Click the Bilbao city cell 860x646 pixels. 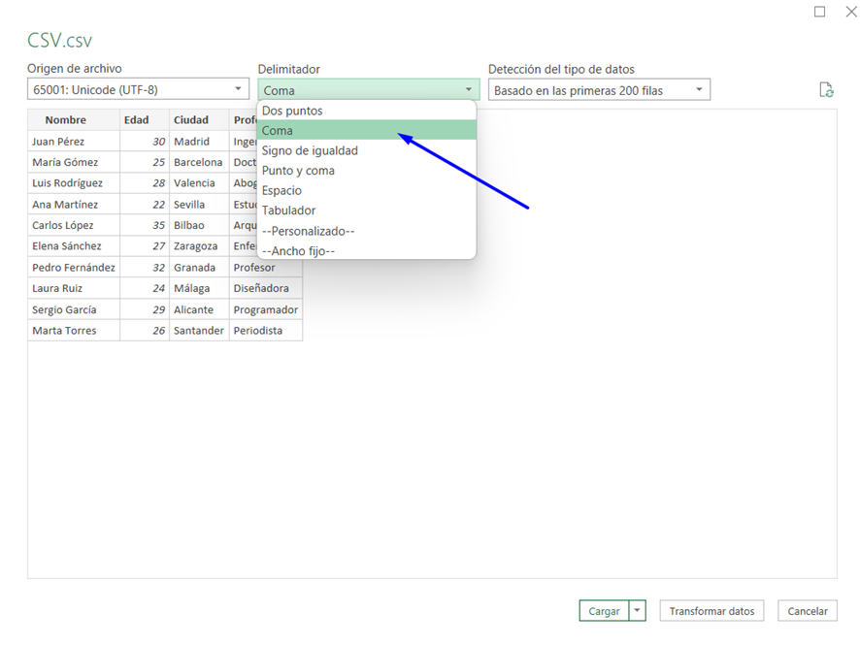pyautogui.click(x=199, y=225)
